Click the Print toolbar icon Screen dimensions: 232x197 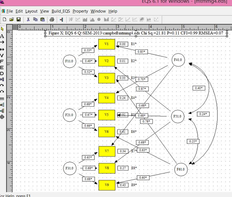click(52, 19)
